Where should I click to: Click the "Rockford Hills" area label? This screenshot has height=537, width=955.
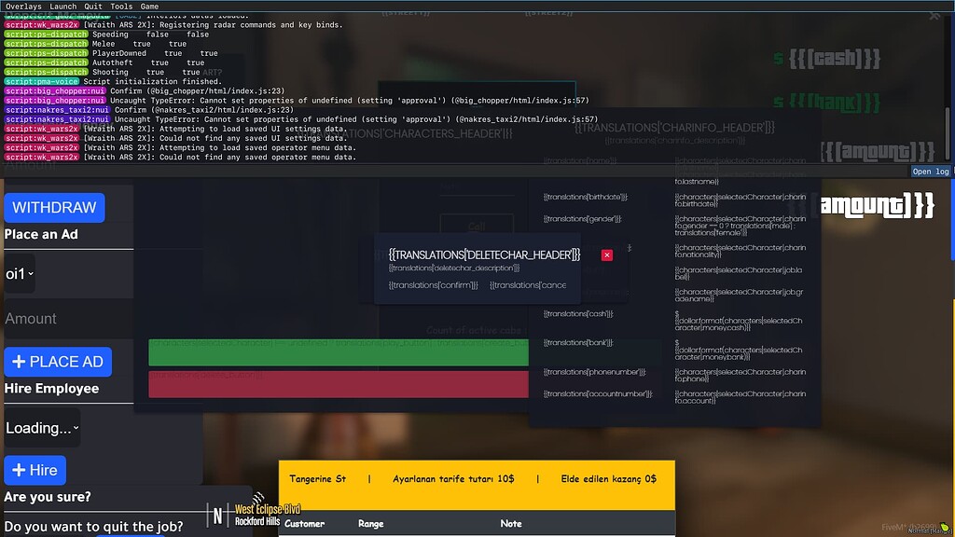click(257, 521)
